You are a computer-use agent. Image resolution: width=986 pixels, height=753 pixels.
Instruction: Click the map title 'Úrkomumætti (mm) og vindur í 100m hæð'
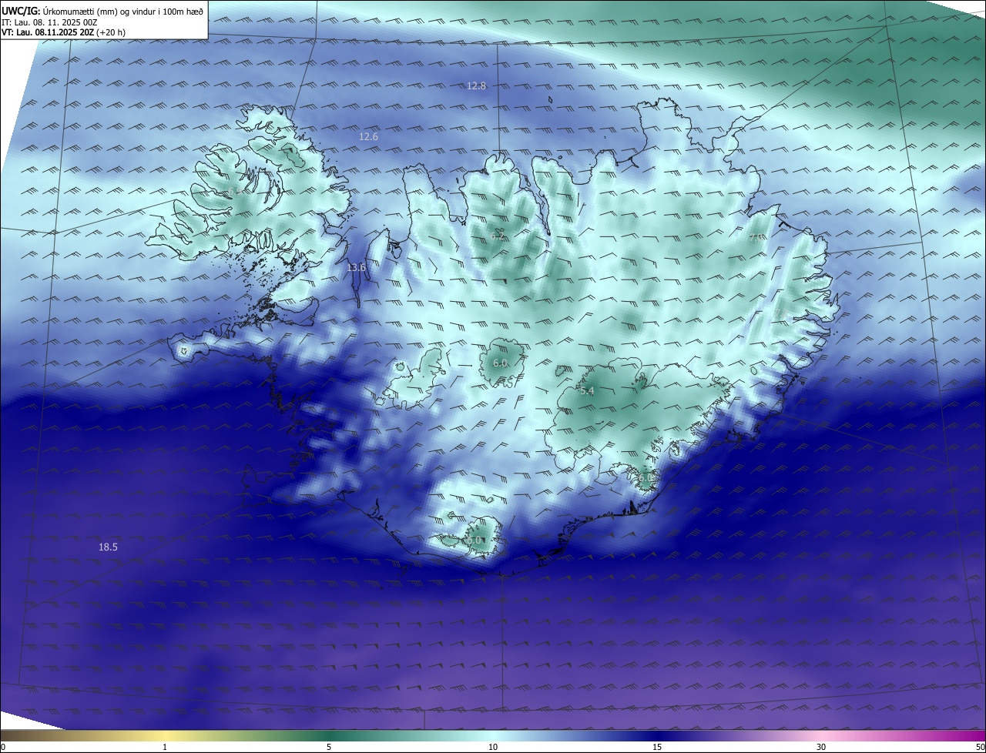click(122, 11)
